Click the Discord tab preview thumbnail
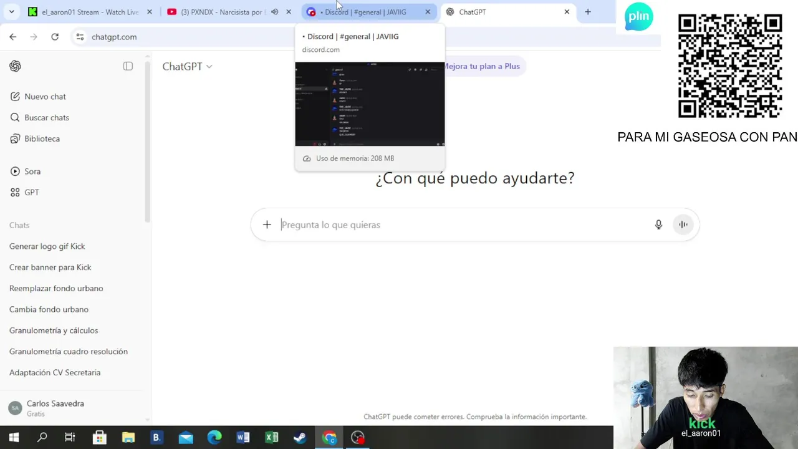Screen dimensions: 798x449 coord(370,104)
